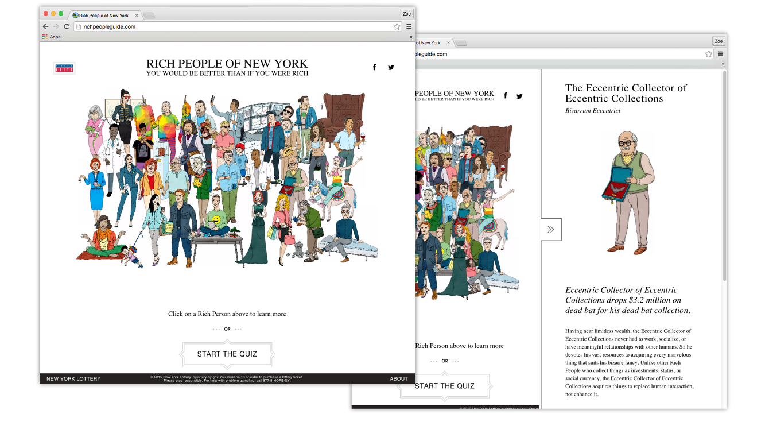Click START THE QUIZ in back window
Screen dimensions: 769x441
[445, 386]
